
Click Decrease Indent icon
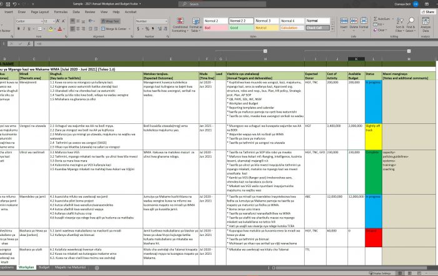[91, 29]
